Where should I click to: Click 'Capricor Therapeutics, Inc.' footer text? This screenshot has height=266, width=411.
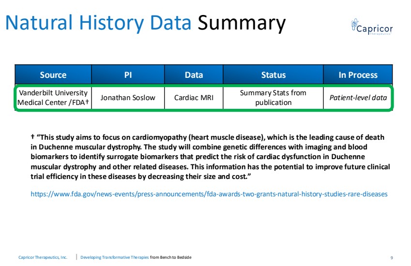click(43, 257)
